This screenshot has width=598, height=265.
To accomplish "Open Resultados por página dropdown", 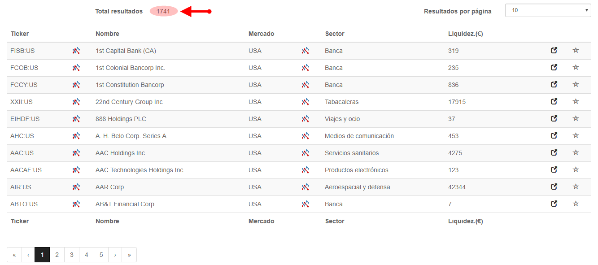I will (548, 10).
